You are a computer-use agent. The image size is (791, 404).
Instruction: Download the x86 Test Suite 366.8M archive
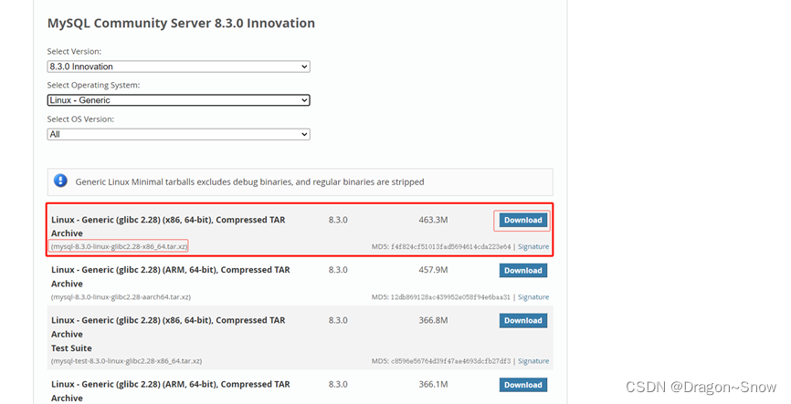(x=523, y=320)
